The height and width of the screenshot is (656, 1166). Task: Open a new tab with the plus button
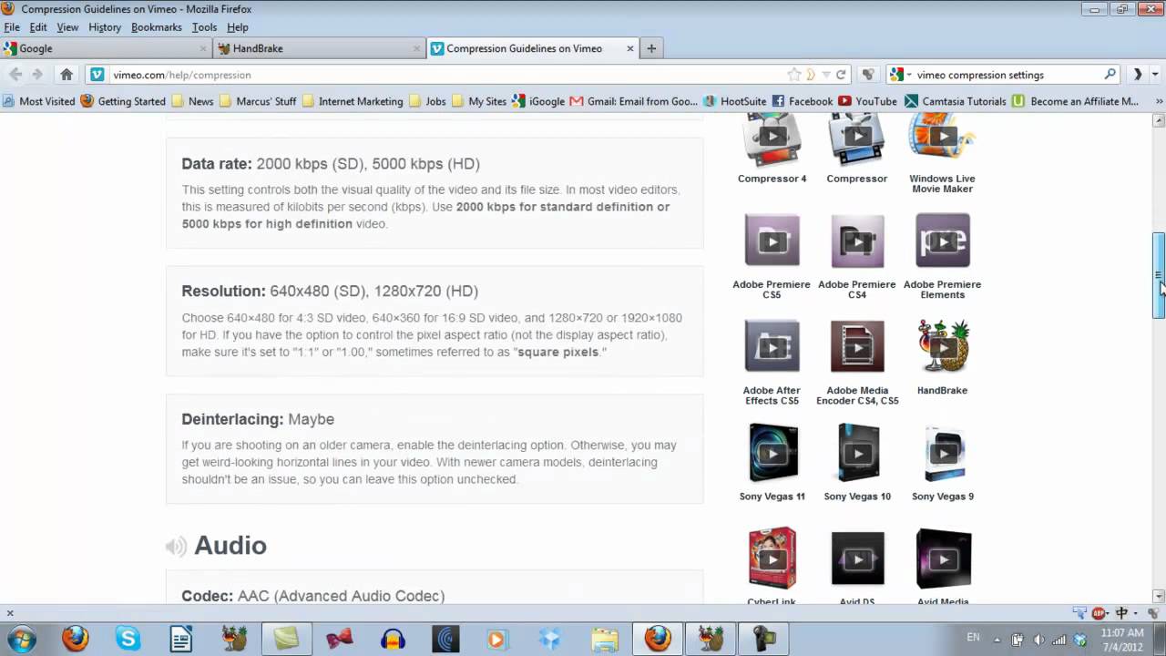tap(650, 48)
